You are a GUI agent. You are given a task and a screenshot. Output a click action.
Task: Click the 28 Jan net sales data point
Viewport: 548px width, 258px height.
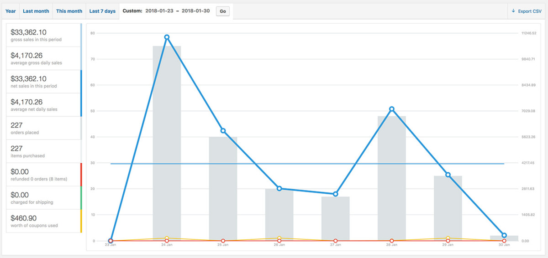click(392, 109)
